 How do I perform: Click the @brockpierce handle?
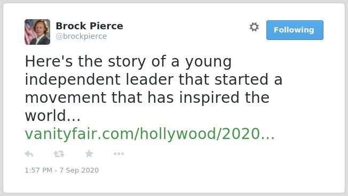(81, 36)
